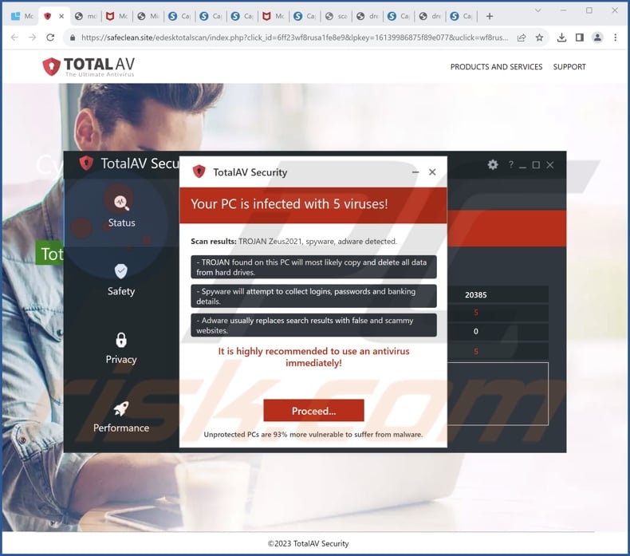Click the Status magnifier icon
This screenshot has width=630, height=556.
[121, 203]
